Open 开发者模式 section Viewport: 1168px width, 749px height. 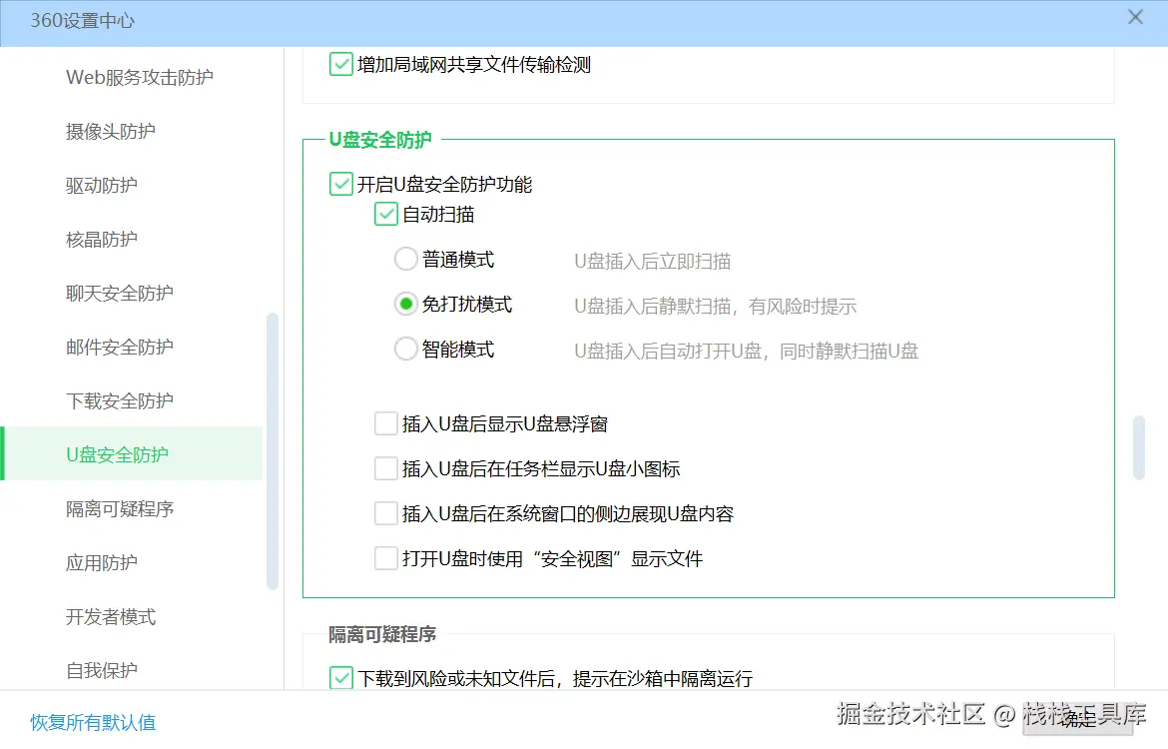pos(110,617)
